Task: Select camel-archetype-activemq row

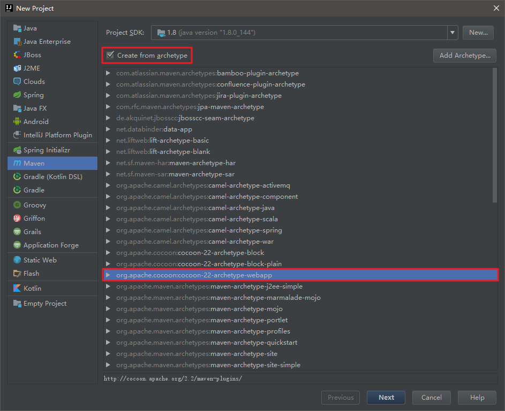Action: pyautogui.click(x=300, y=185)
